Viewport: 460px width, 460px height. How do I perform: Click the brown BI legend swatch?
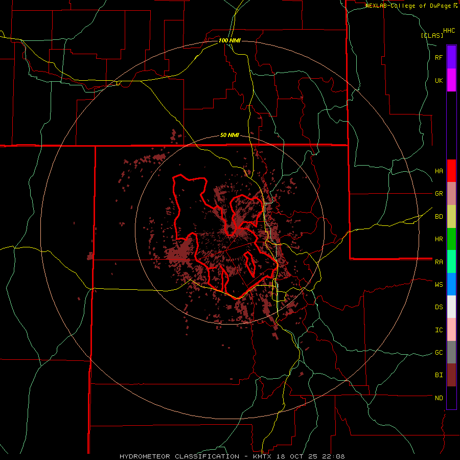[451, 375]
